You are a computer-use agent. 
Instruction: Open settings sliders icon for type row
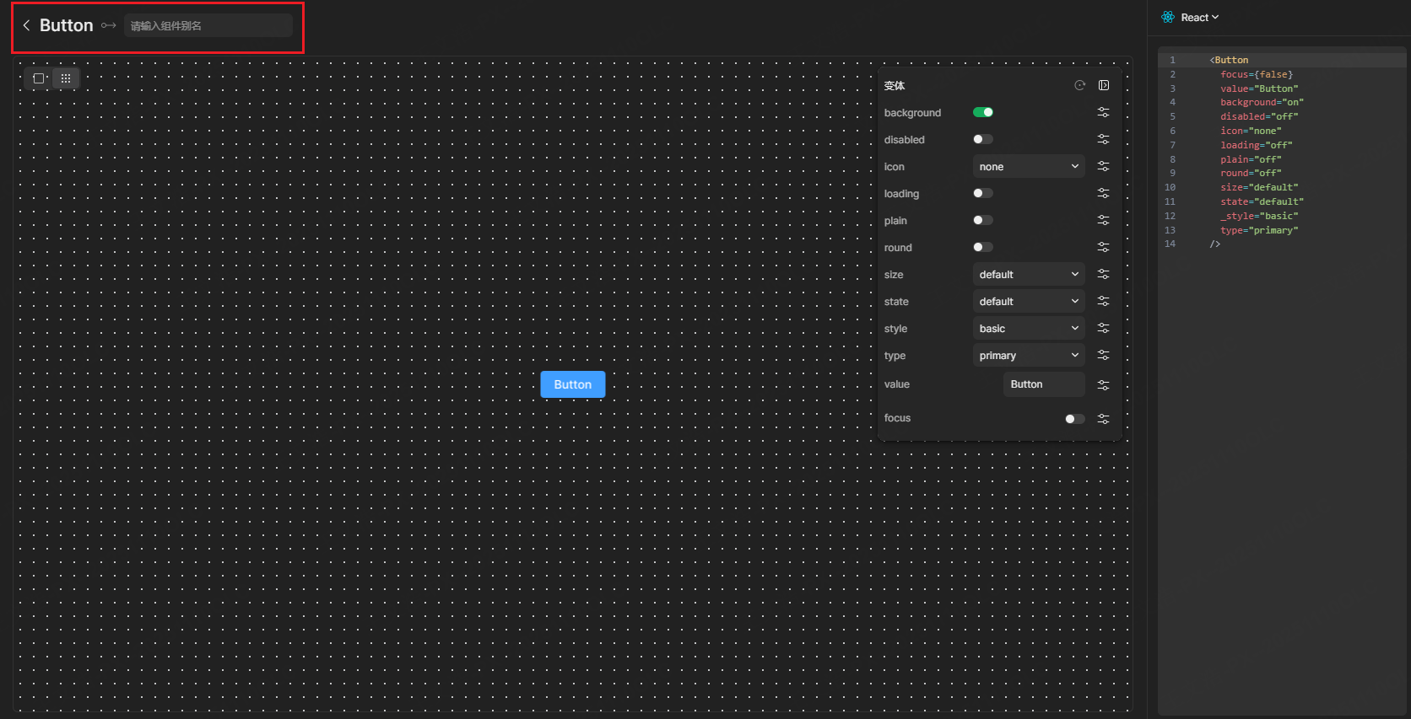point(1103,355)
